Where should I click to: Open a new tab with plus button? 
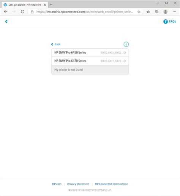tap(51, 5)
